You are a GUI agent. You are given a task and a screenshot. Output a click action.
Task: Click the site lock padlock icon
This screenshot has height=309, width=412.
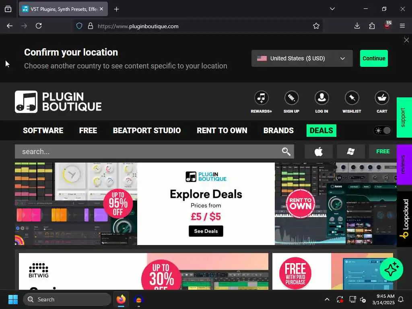tap(91, 26)
